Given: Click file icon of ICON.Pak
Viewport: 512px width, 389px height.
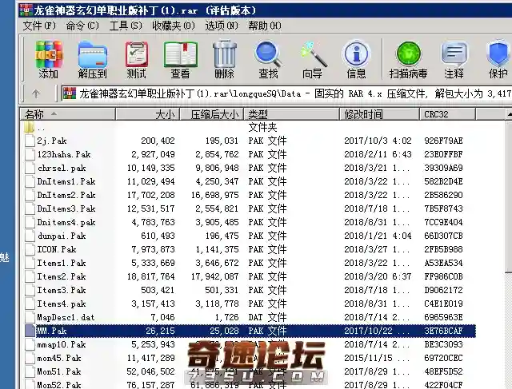Looking at the screenshot, I should [x=30, y=249].
